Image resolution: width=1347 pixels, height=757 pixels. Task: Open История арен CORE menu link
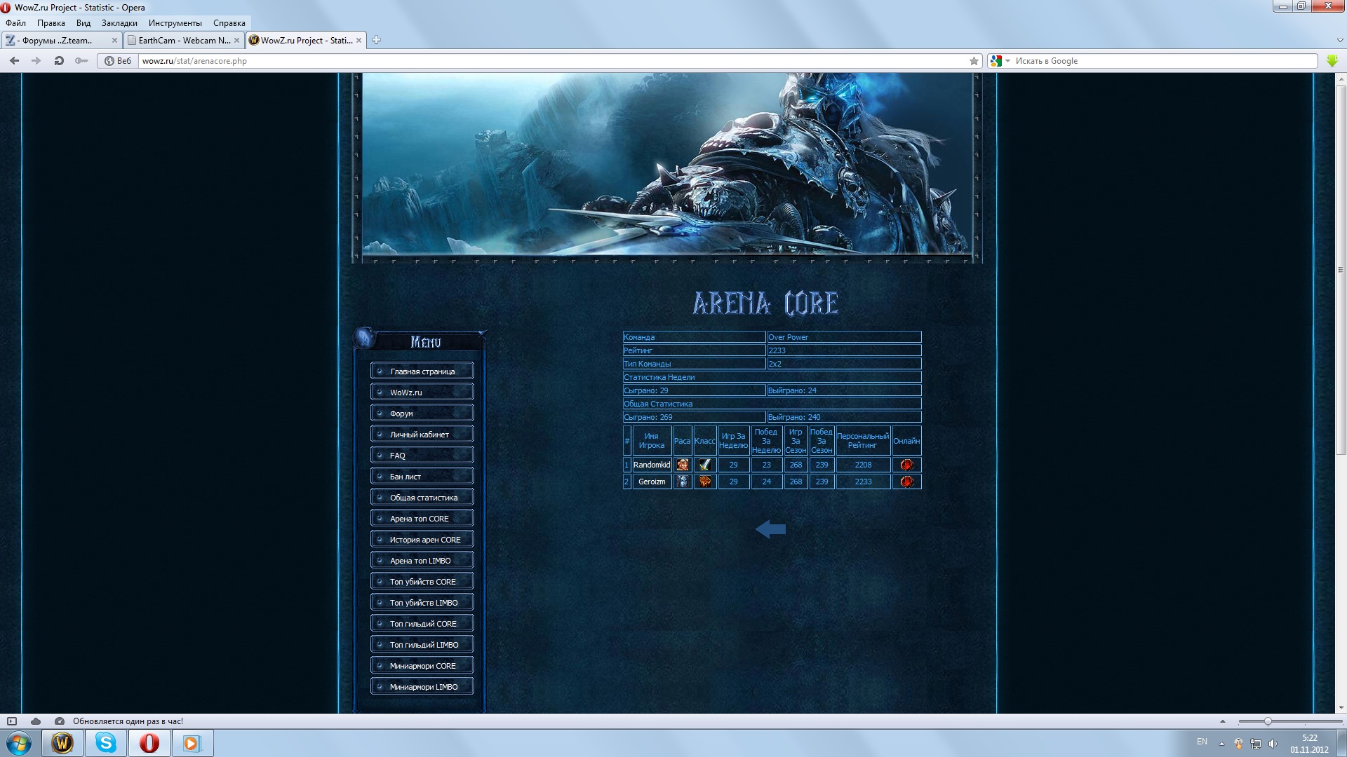[x=422, y=540]
